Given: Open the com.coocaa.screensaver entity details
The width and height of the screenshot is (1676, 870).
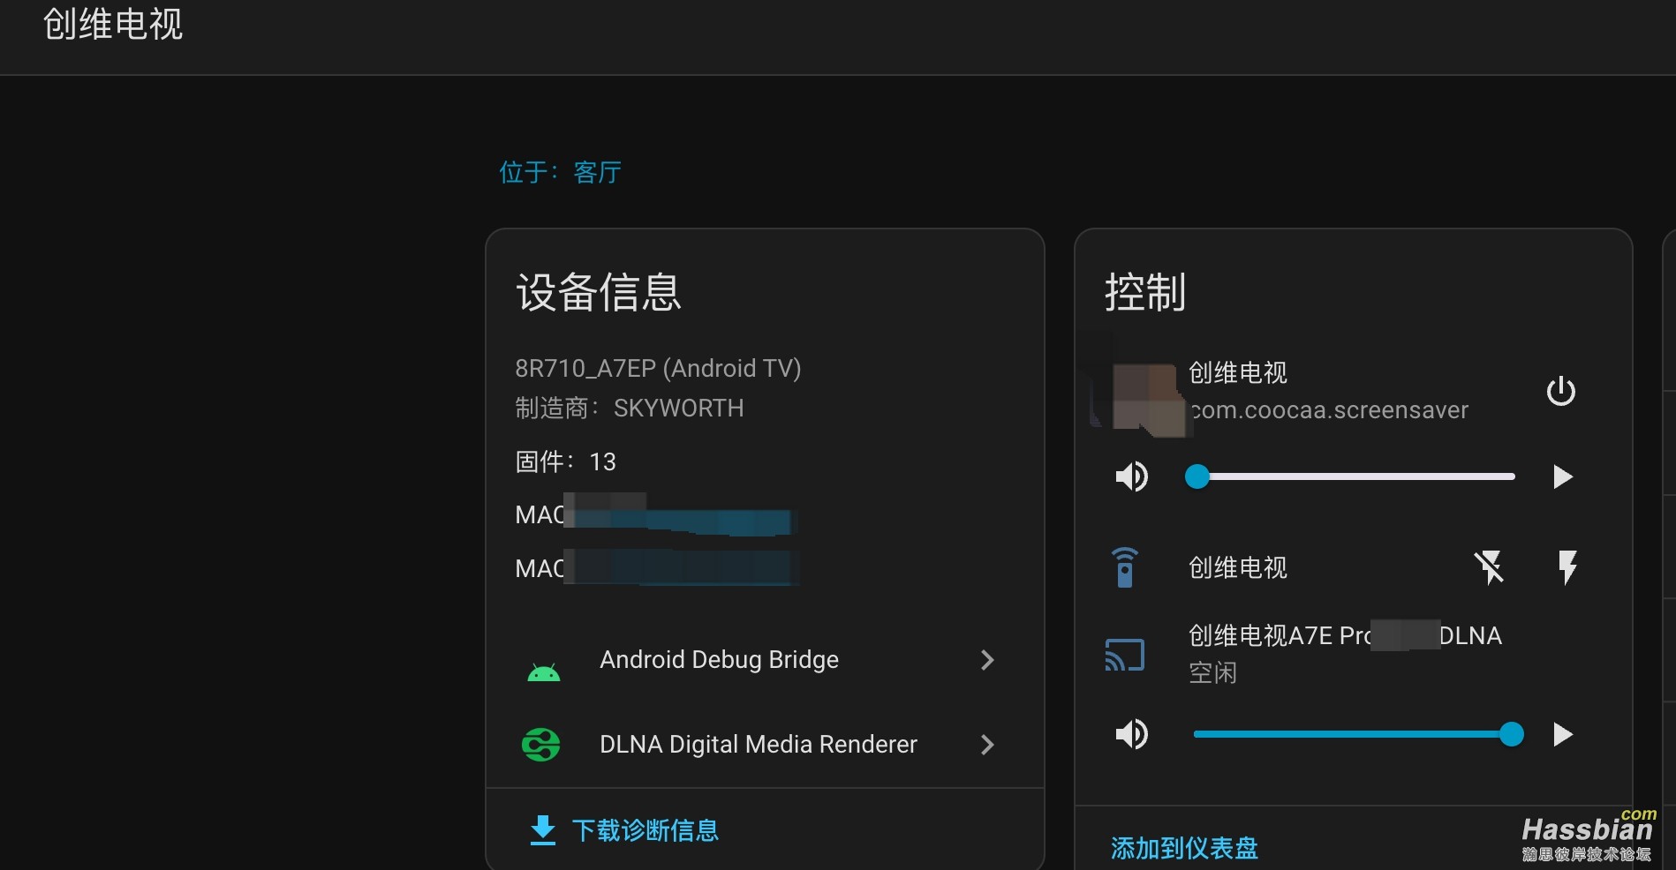Looking at the screenshot, I should pyautogui.click(x=1329, y=410).
